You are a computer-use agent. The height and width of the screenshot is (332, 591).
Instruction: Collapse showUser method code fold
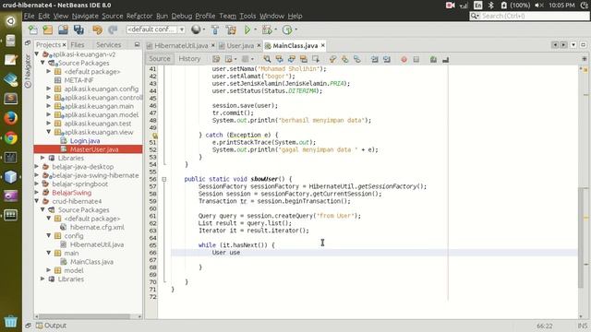(x=164, y=179)
